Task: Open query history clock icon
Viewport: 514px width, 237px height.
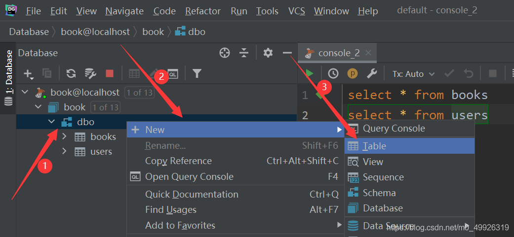Action: coord(333,74)
